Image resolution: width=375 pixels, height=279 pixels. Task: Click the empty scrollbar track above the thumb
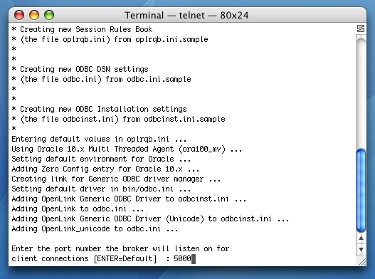361,92
